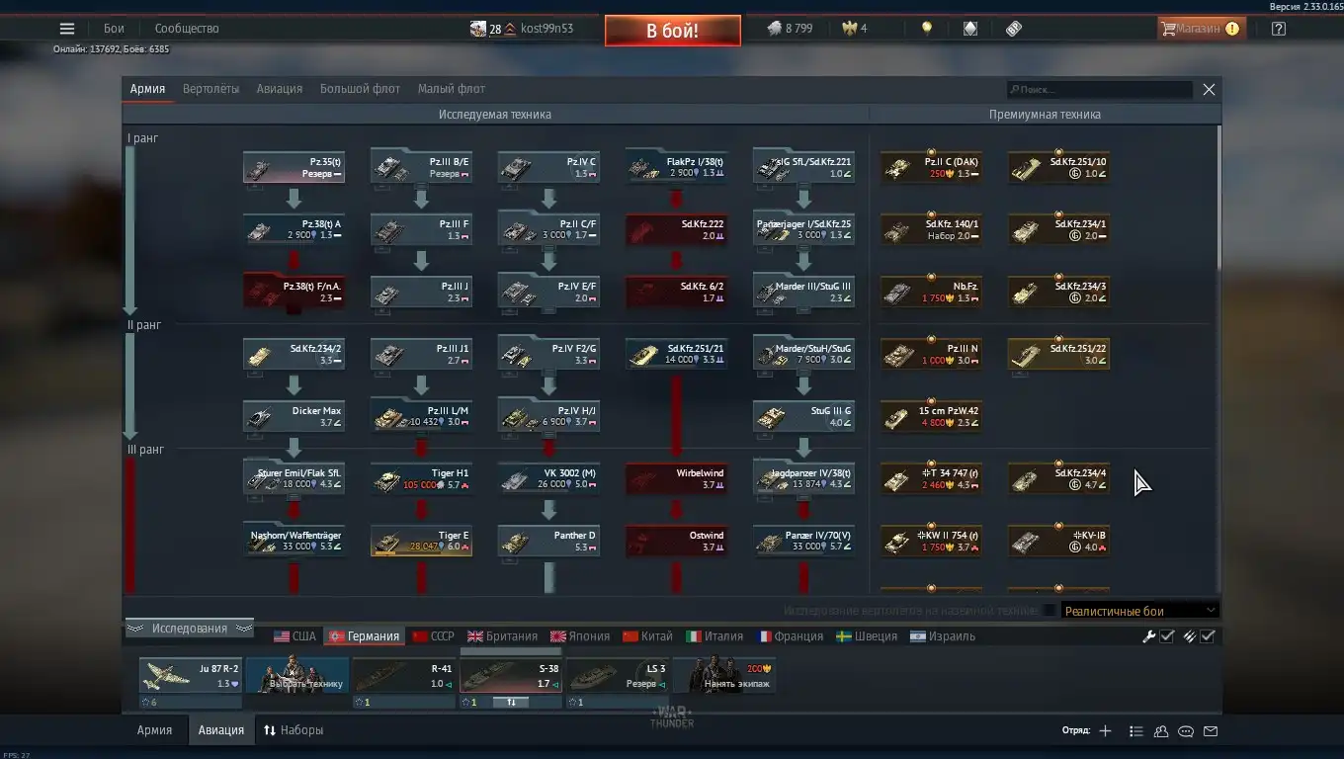The image size is (1344, 759).
Task: Collapse the Исследования panel header
Action: [x=189, y=629]
